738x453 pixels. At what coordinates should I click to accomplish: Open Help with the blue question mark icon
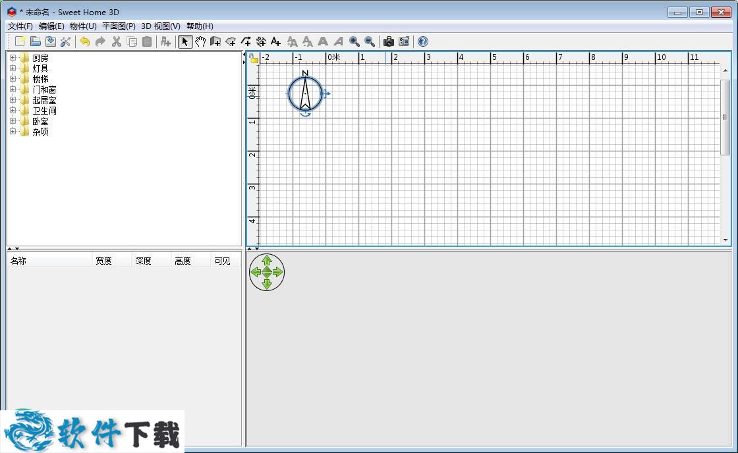tap(423, 41)
